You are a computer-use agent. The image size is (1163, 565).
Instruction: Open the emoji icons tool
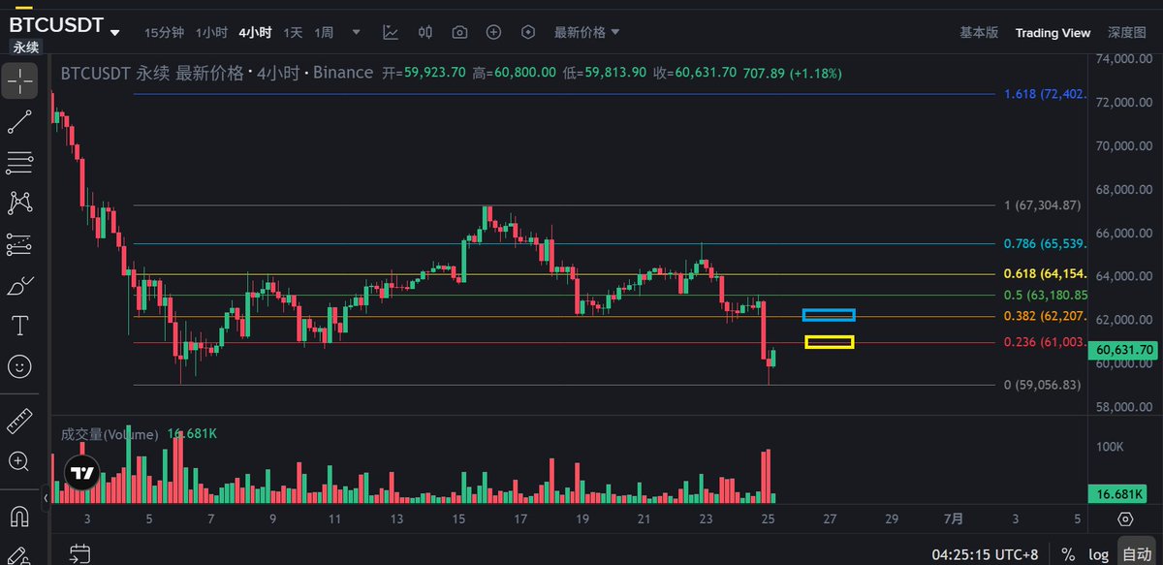(19, 366)
